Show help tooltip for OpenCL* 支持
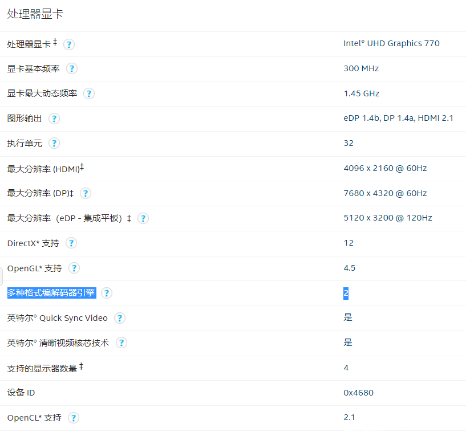466x436 pixels. pyautogui.click(x=74, y=418)
